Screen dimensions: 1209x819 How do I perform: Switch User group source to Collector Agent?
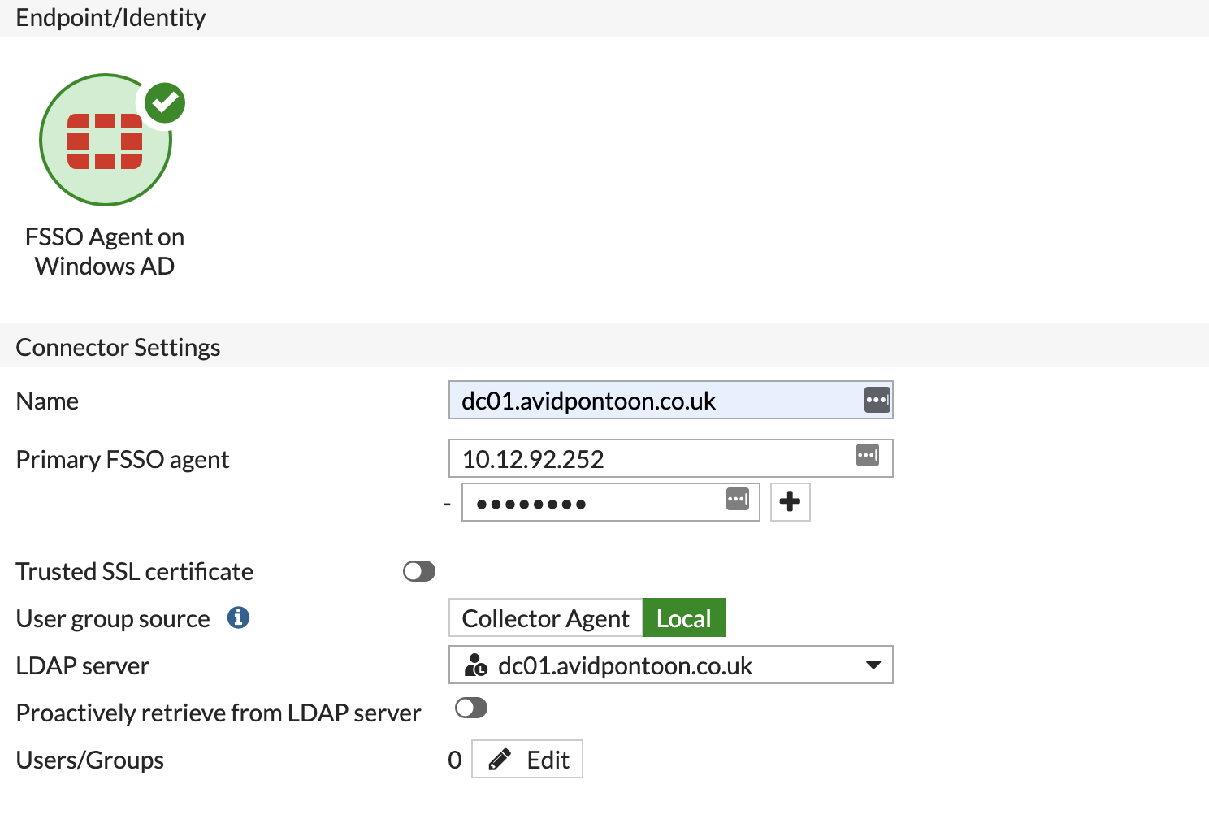546,617
